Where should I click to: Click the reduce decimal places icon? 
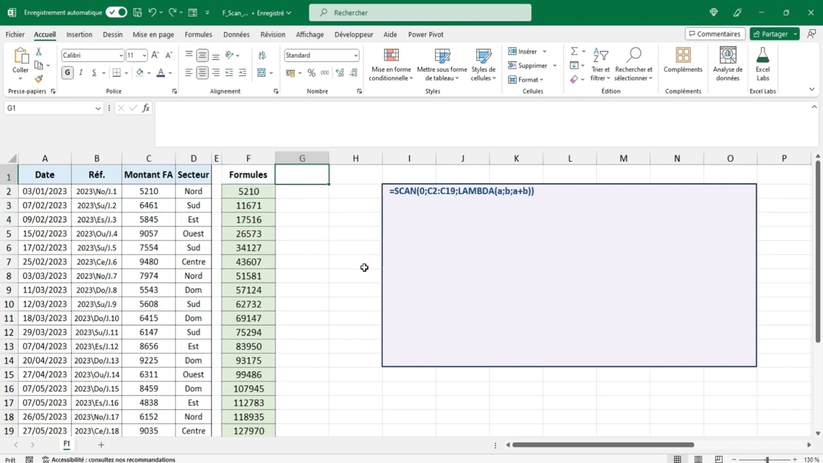coord(353,73)
